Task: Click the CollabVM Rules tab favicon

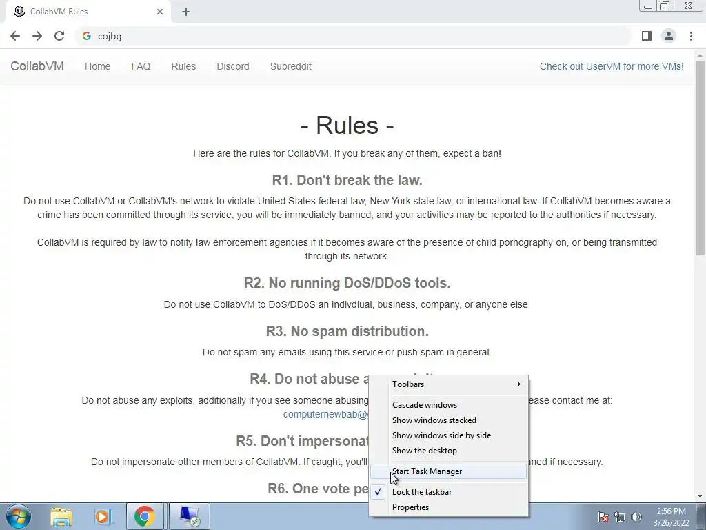Action: tap(19, 12)
